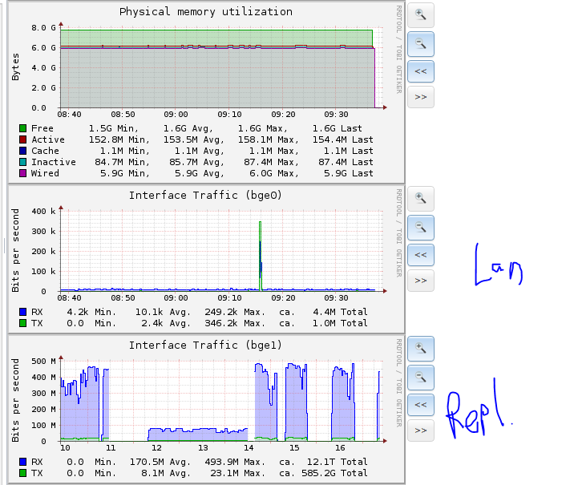Screen dimensions: 570x485
Task: Click the "493.9M Max" RX value for bge1
Action: coord(234,462)
